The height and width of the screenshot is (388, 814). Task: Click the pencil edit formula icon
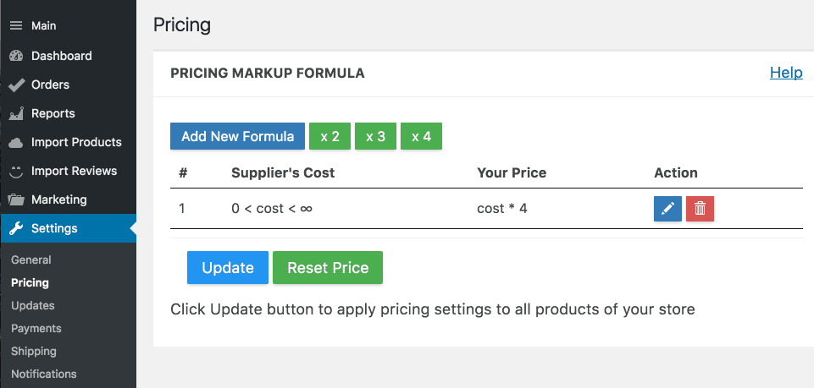tap(667, 209)
